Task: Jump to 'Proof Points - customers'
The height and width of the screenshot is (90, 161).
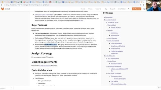Action: pos(114,73)
